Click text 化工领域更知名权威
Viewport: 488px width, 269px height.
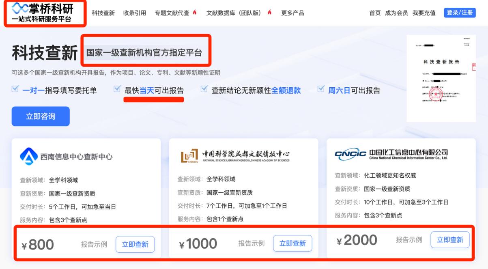click(390, 176)
